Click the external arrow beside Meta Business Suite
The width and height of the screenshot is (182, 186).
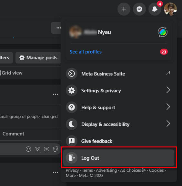click(x=168, y=73)
